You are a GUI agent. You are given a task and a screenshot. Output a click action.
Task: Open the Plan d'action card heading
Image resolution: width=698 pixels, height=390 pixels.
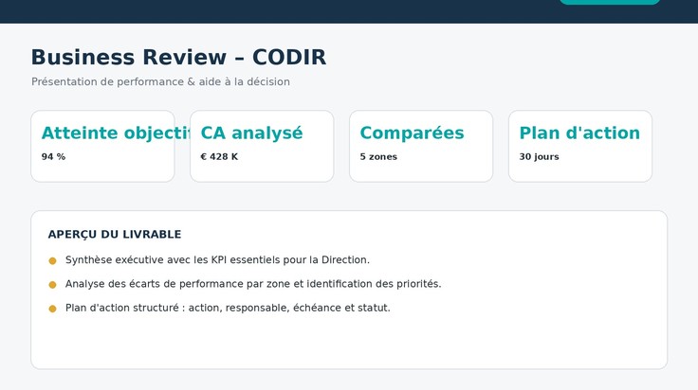tap(579, 133)
